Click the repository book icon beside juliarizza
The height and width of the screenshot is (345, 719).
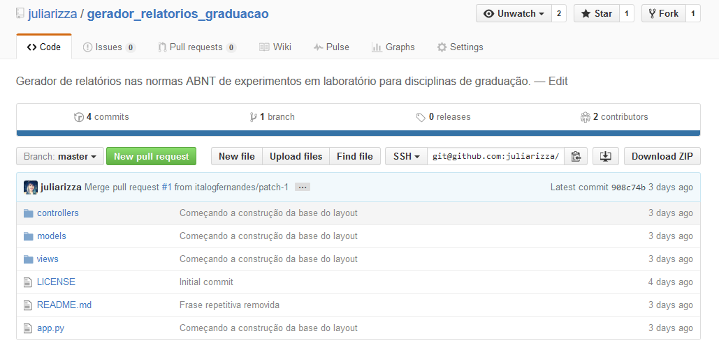pyautogui.click(x=20, y=14)
